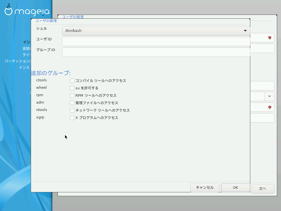Click the キャンセル button
Screen dimensions: 281x211
point(205,187)
